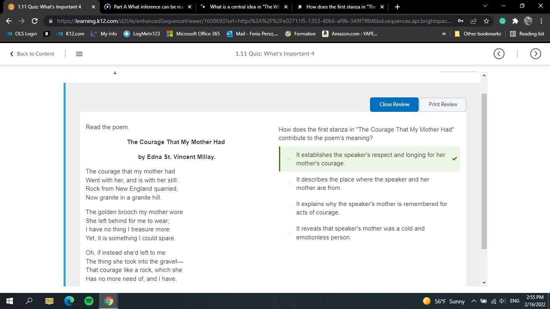Go to the previous activity arrow

499,54
